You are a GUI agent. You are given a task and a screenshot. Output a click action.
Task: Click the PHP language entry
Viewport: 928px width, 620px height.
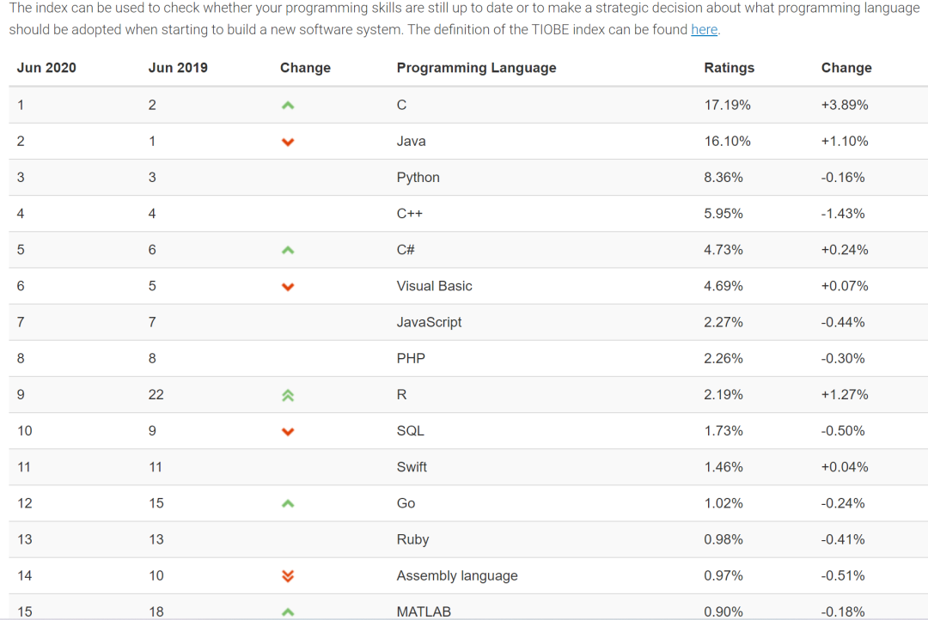[411, 358]
